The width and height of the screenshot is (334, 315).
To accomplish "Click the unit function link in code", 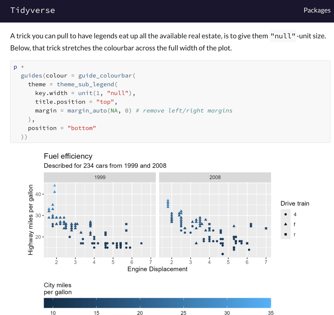I will 85,93.
